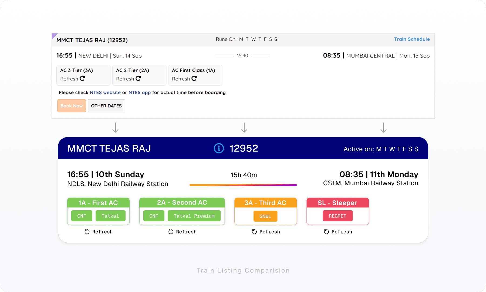This screenshot has height=292, width=486.
Task: Refresh availability under 2A - Second AC card
Action: click(182, 232)
